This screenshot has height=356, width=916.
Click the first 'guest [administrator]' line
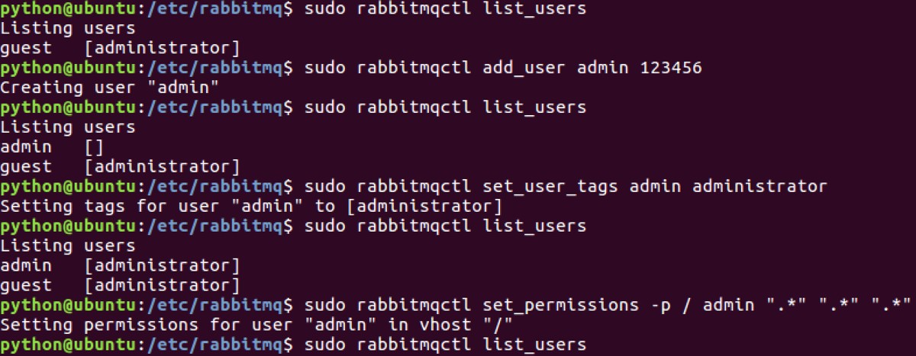click(120, 48)
